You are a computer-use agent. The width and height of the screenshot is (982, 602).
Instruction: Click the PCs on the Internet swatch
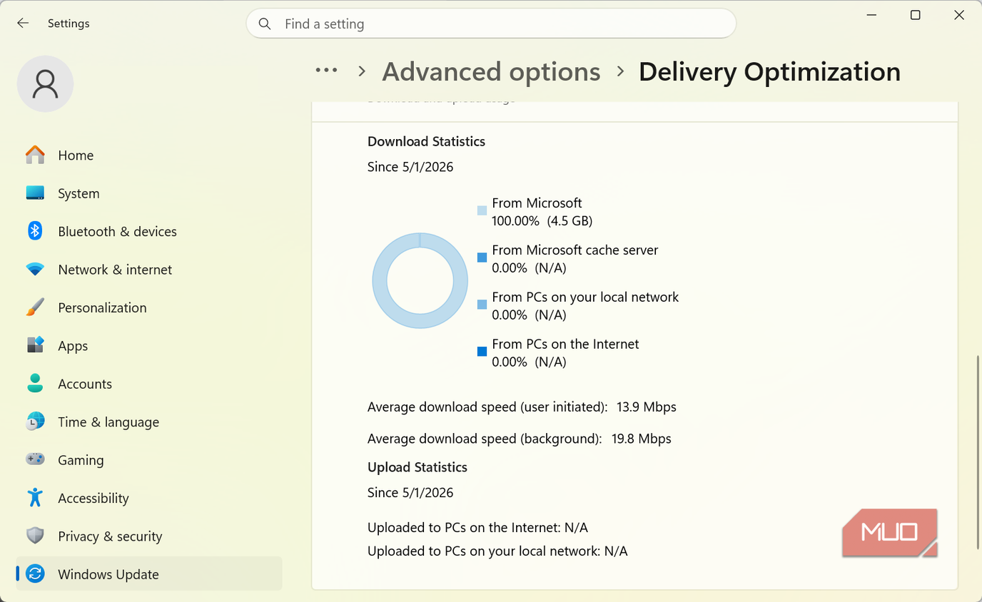482,352
